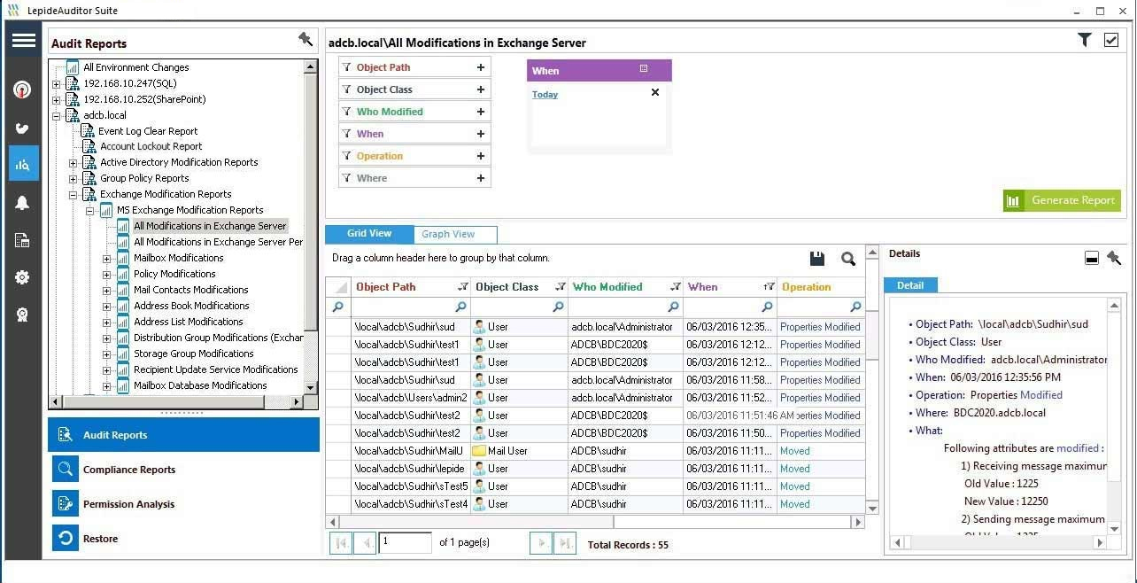Open the scheduled reports icon in sidebar
The height and width of the screenshot is (583, 1137).
tap(23, 240)
